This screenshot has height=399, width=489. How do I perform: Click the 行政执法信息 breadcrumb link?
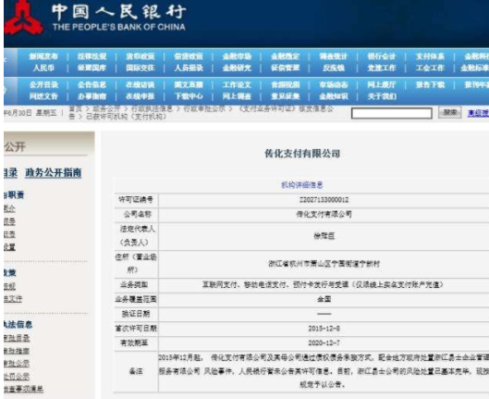point(152,109)
